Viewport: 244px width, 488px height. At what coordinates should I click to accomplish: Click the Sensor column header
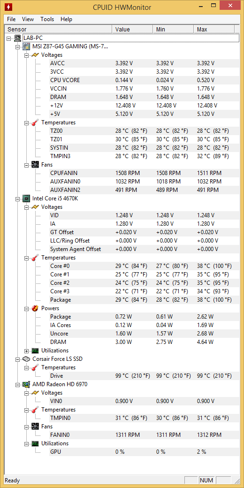pos(59,29)
